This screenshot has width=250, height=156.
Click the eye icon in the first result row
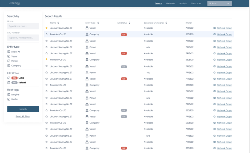(214, 28)
